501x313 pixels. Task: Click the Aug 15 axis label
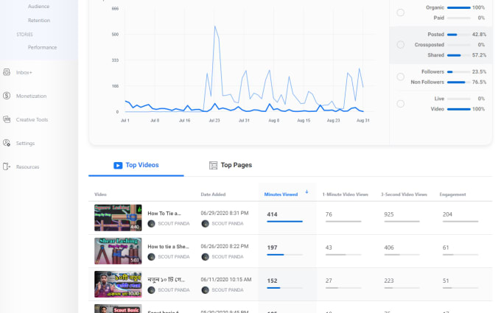[304, 120]
